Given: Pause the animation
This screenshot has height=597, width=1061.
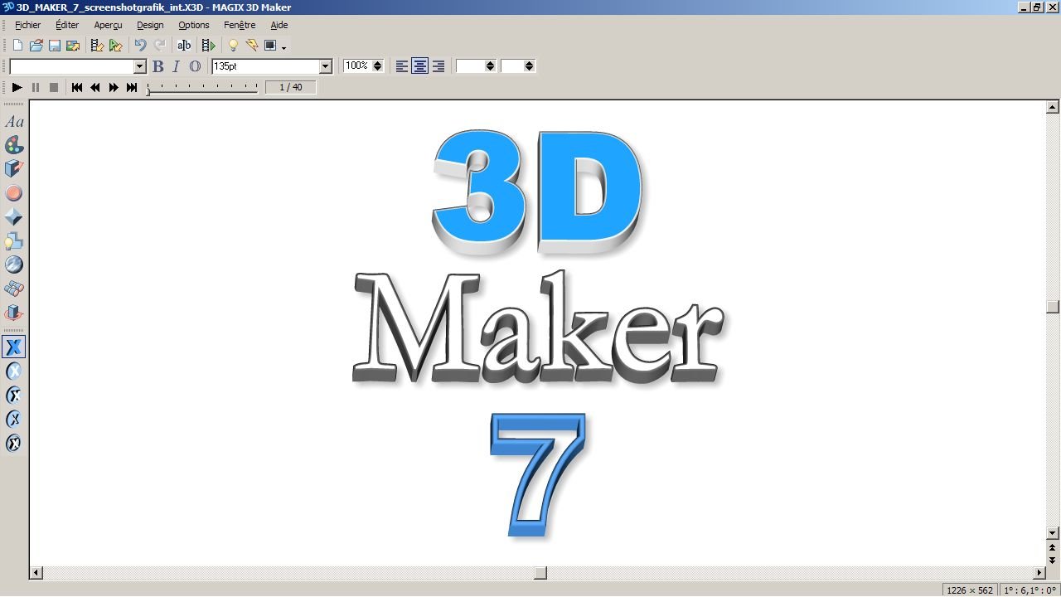Looking at the screenshot, I should 36,87.
